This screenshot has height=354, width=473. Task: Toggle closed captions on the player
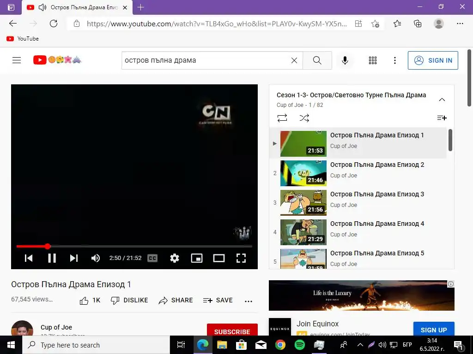tap(152, 258)
